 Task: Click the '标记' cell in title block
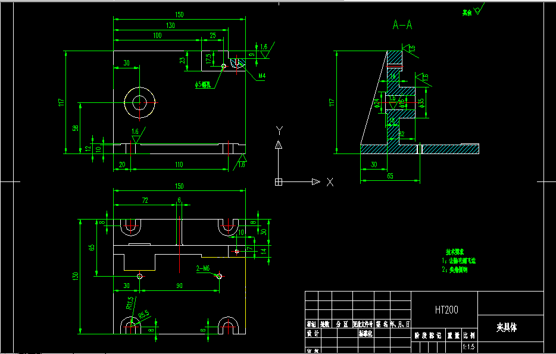click(x=311, y=324)
